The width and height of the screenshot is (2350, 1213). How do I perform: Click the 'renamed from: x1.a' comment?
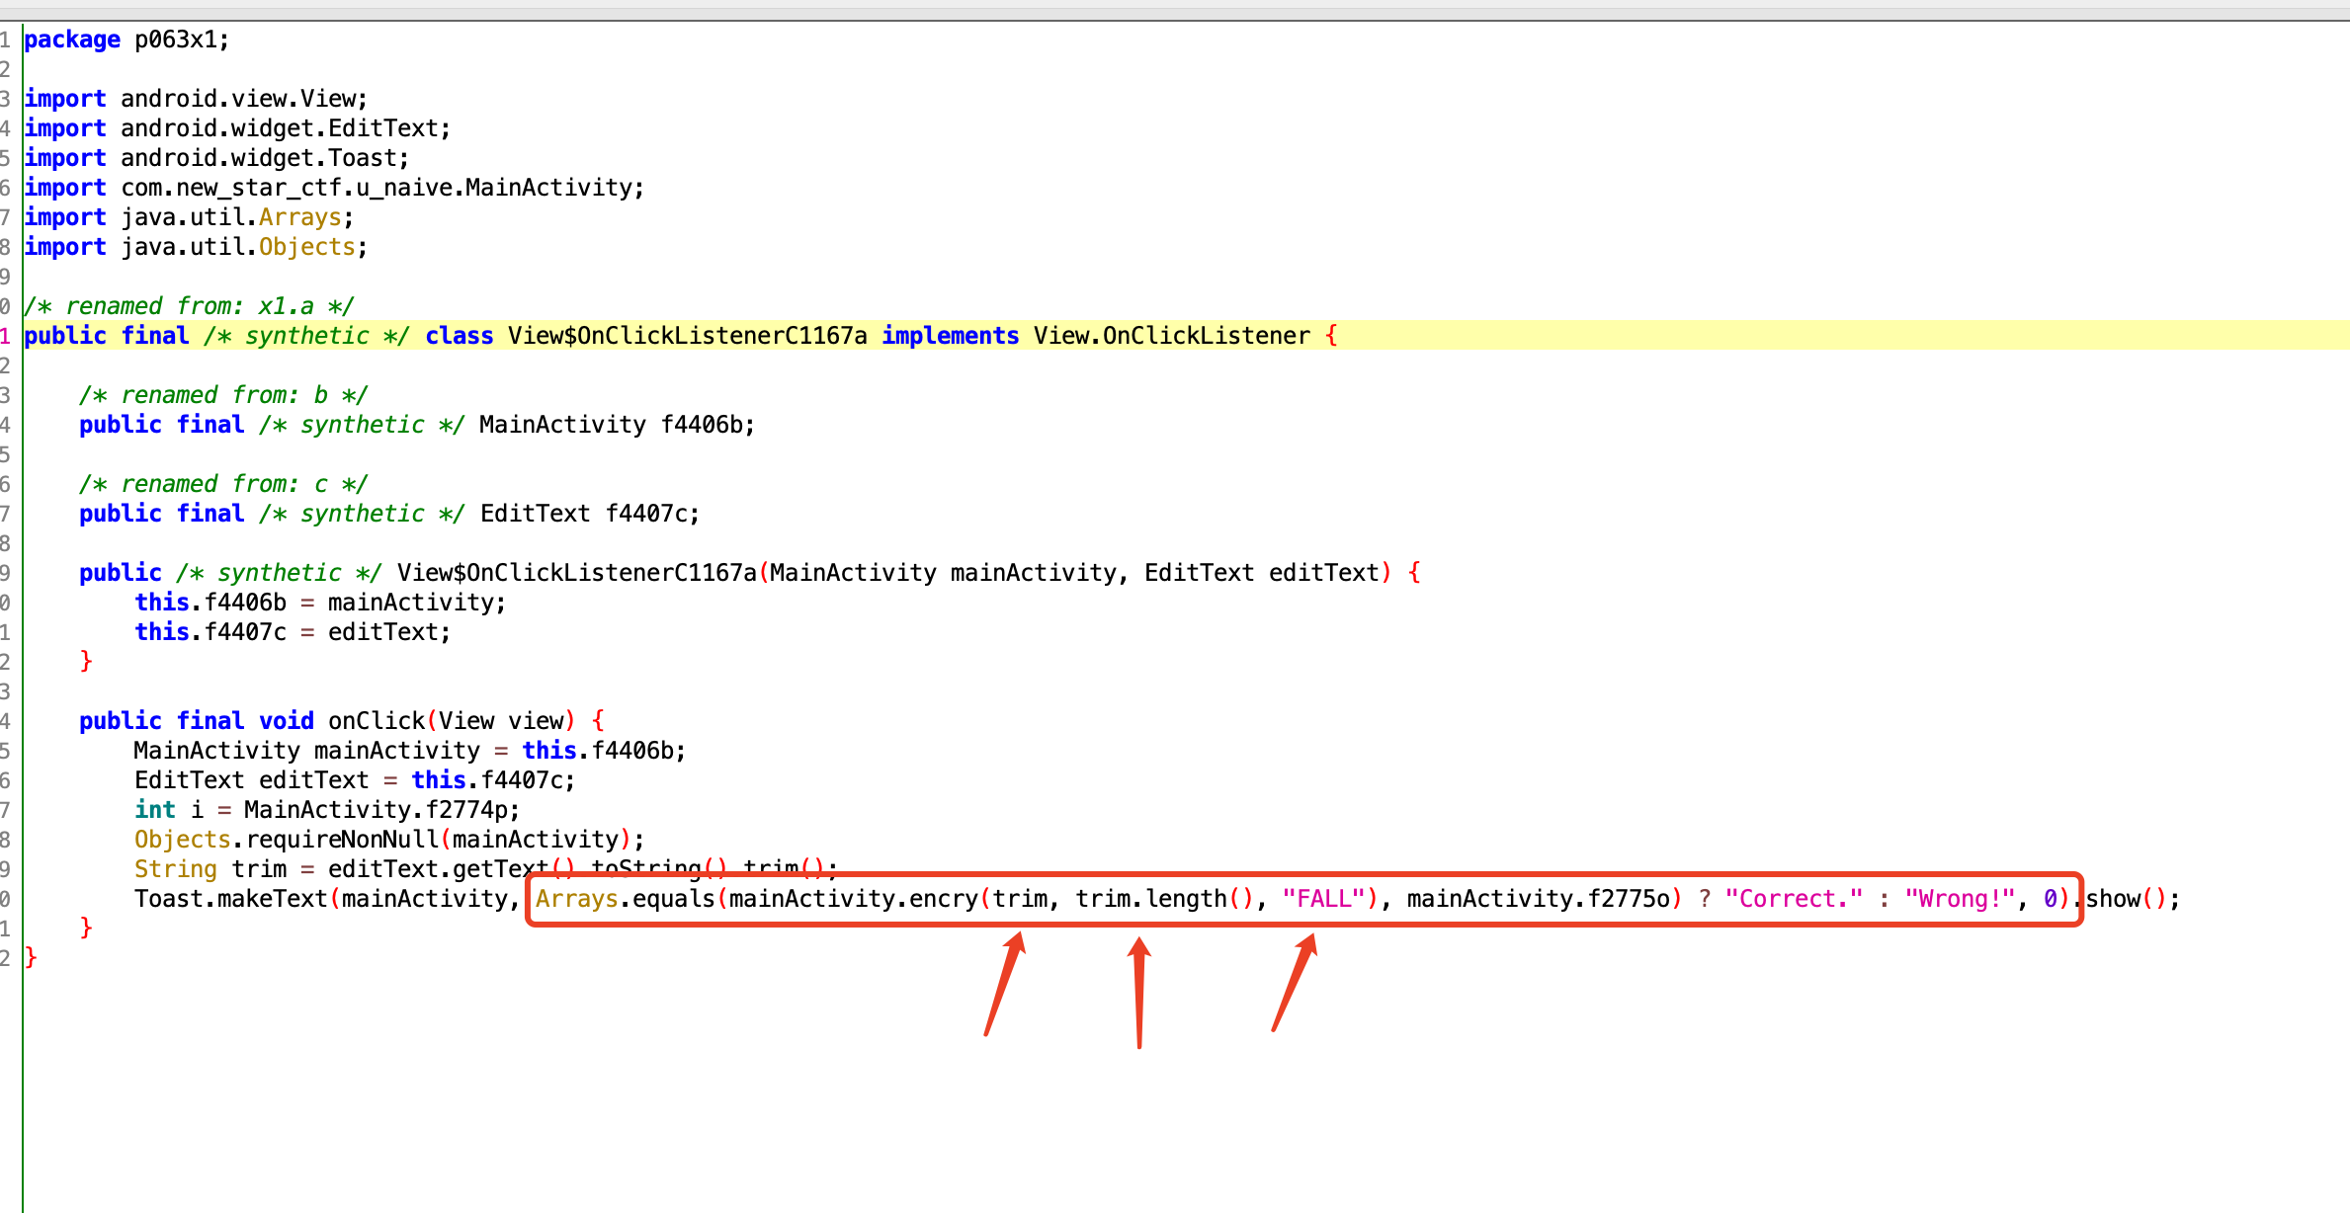click(x=188, y=306)
